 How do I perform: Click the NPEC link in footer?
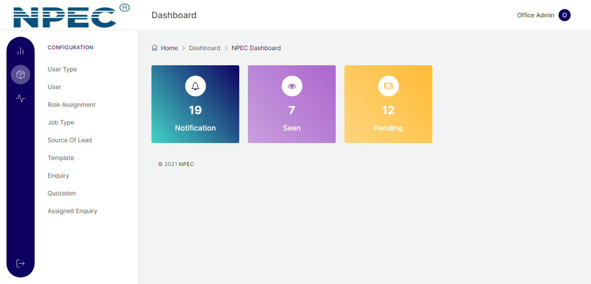[186, 164]
